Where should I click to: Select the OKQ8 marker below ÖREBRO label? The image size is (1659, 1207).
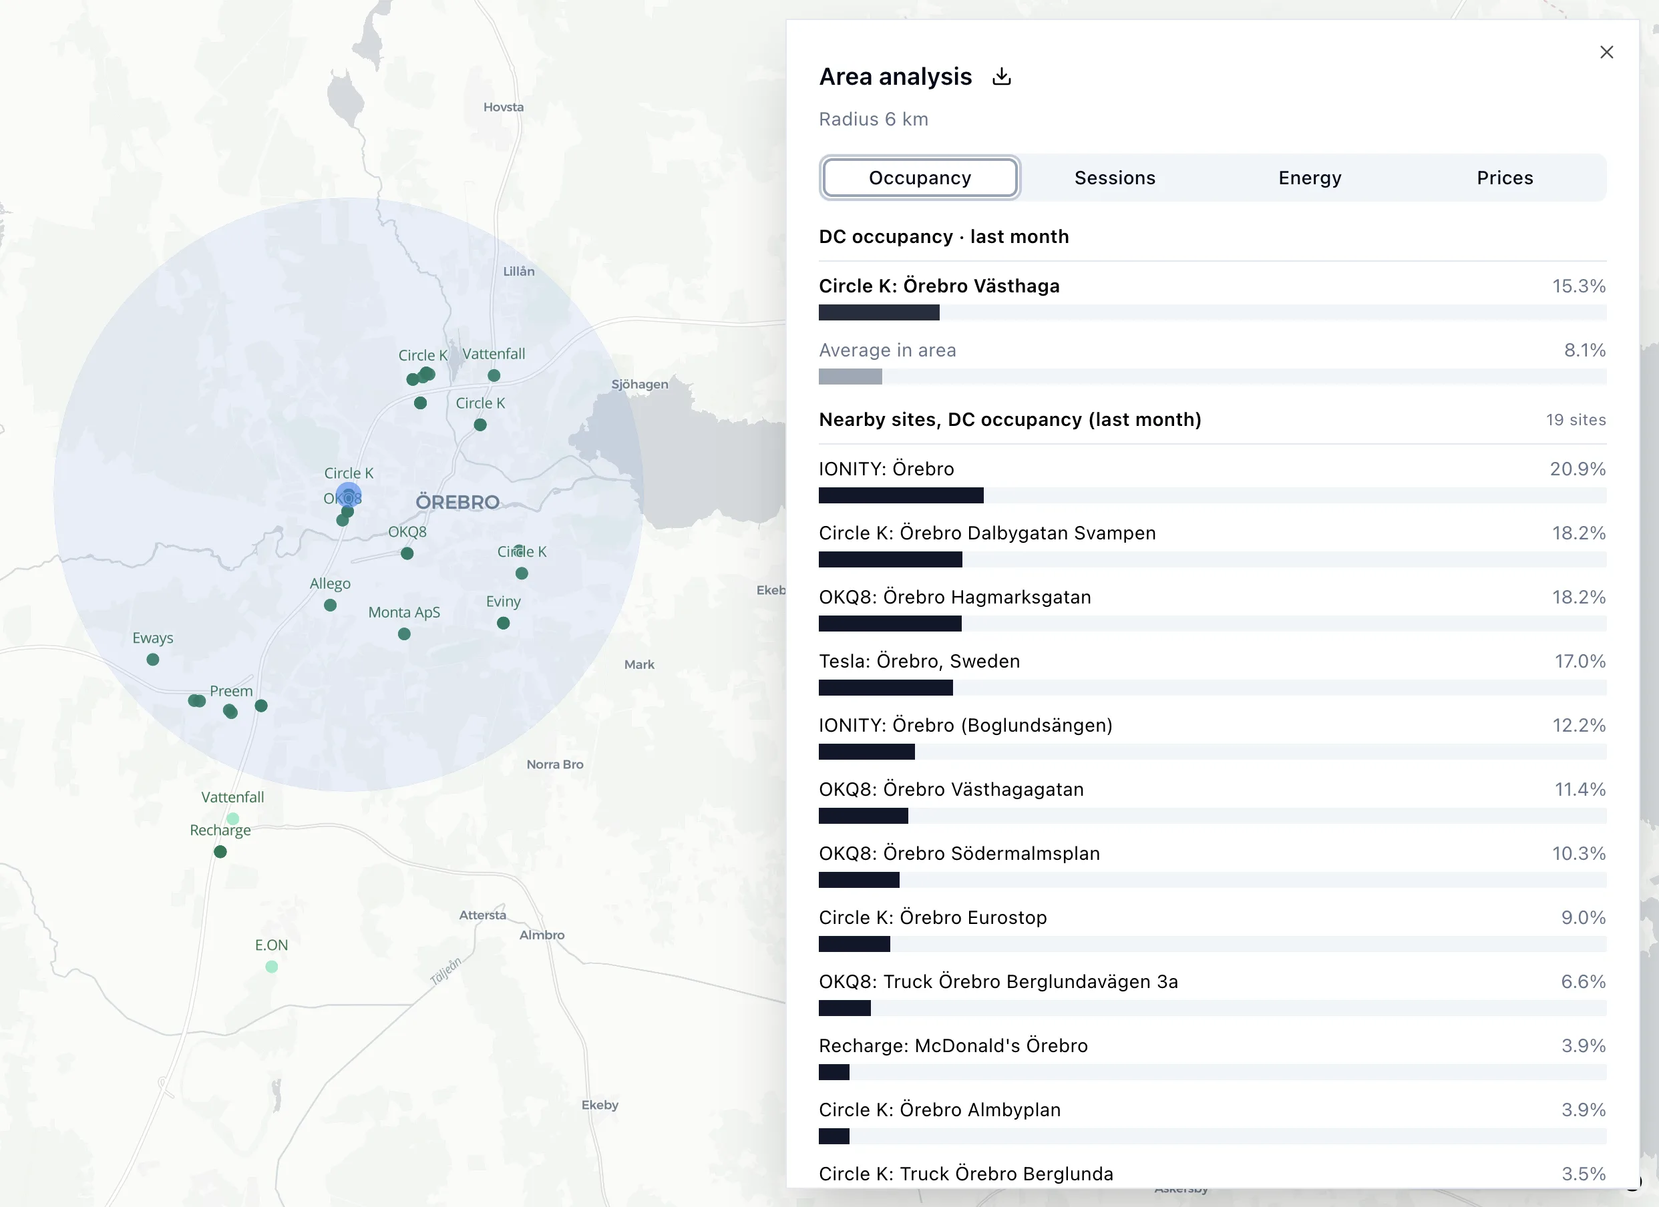point(407,553)
